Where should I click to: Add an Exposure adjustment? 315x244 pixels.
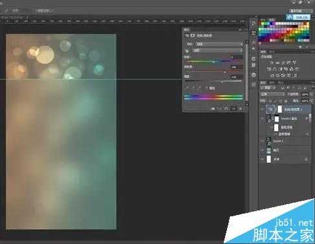[x=288, y=63]
